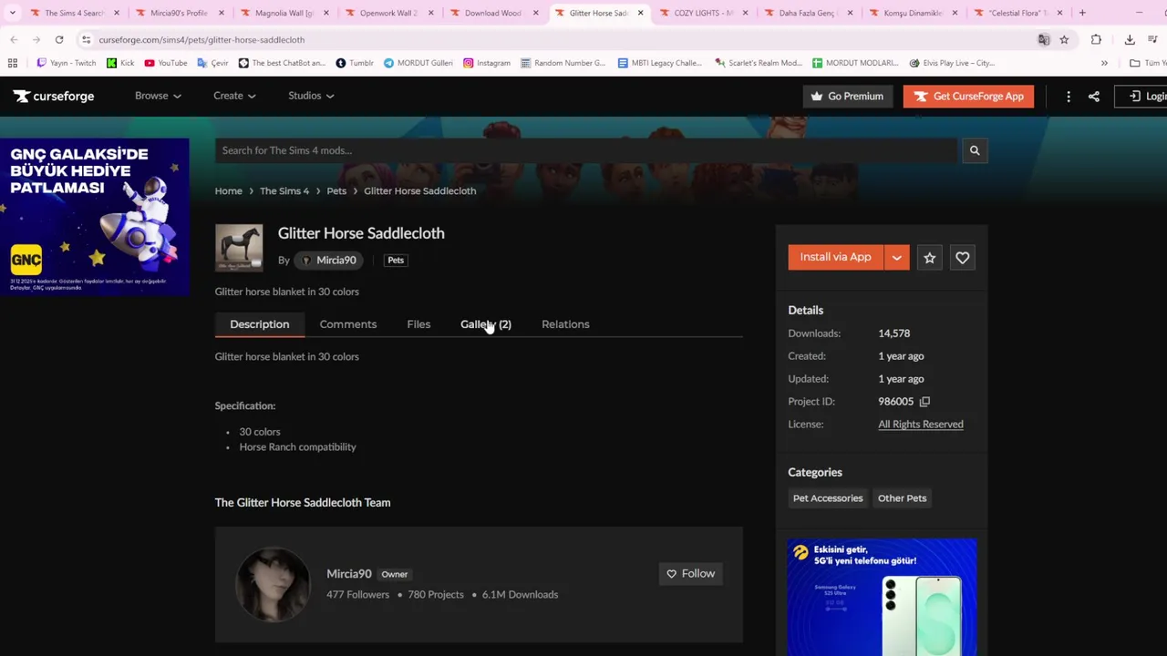Open Pet Accessories category
The height and width of the screenshot is (656, 1167).
(828, 498)
